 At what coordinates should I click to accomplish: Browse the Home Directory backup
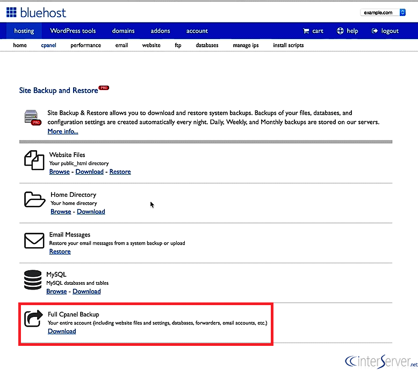[61, 211]
